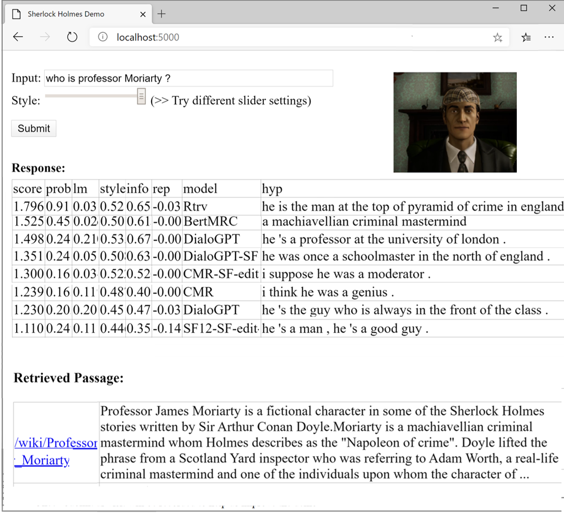Click the Style slider handle

[141, 97]
